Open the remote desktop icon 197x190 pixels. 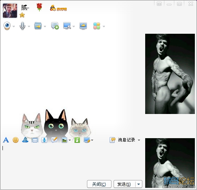(x=67, y=26)
